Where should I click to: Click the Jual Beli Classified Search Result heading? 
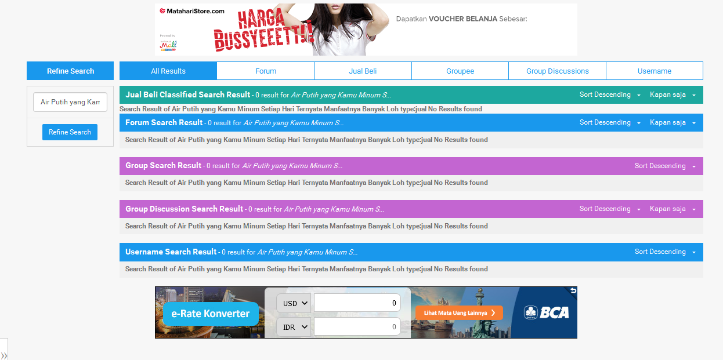pyautogui.click(x=188, y=94)
